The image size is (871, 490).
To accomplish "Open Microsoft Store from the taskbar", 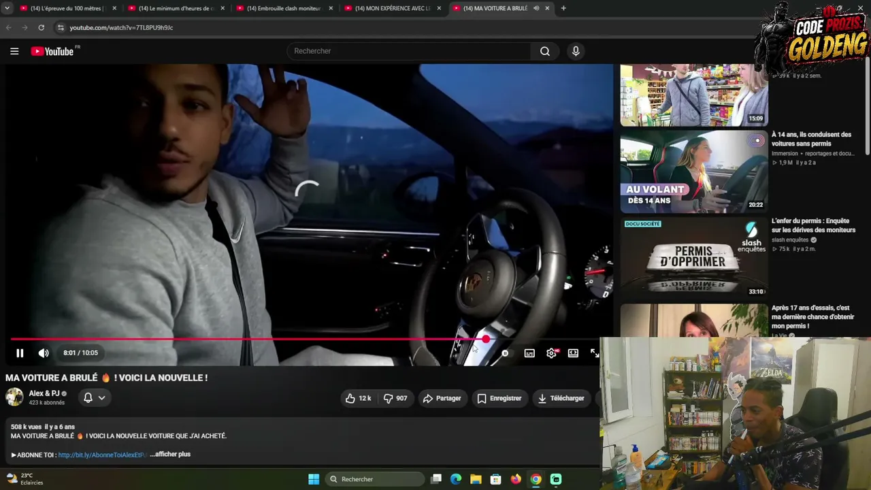I will click(496, 479).
